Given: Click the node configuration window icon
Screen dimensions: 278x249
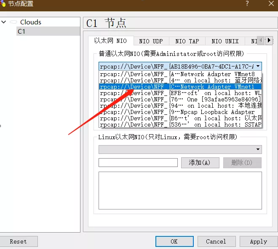Looking at the screenshot, I should [x=3, y=4].
